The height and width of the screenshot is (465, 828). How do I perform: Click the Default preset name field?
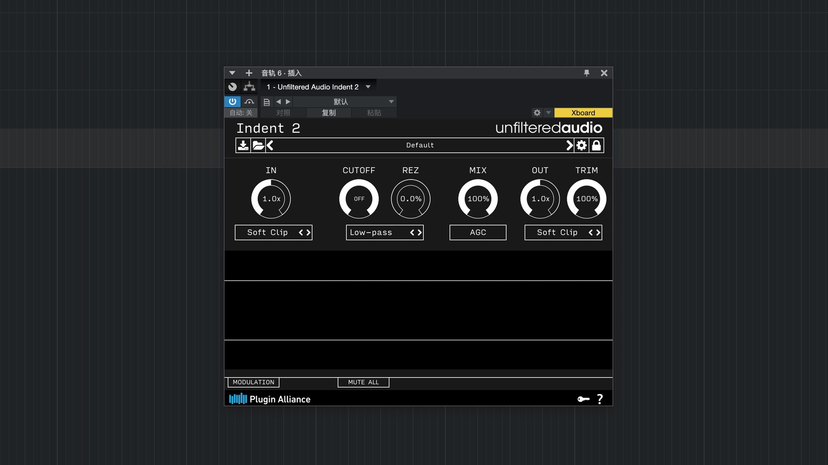click(420, 146)
